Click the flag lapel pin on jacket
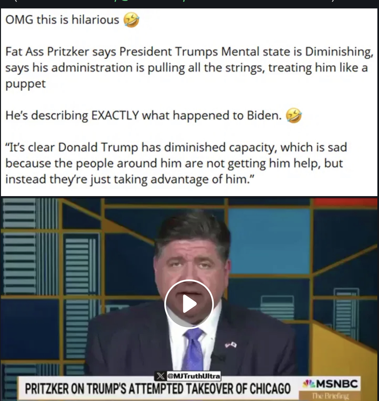The height and width of the screenshot is (401, 379). [231, 345]
